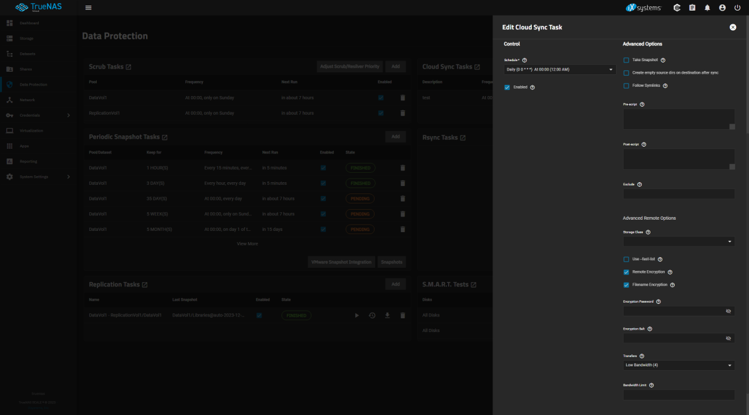Check Create empty source dirs on destination
749x415 pixels.
pyautogui.click(x=626, y=72)
